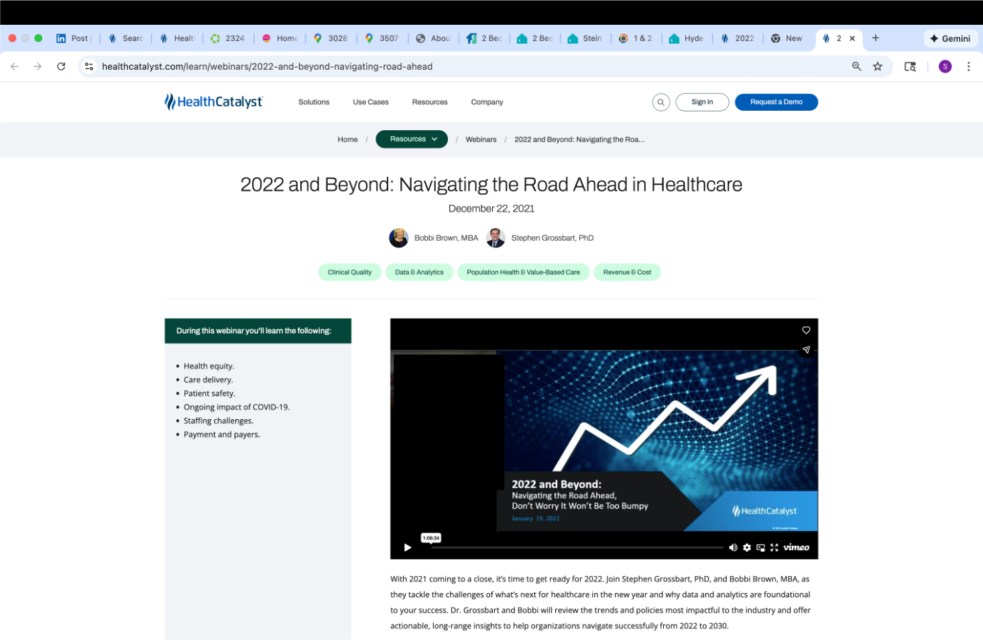The height and width of the screenshot is (640, 983).
Task: Open Bobbi Brown, MBA author link
Action: (x=446, y=238)
